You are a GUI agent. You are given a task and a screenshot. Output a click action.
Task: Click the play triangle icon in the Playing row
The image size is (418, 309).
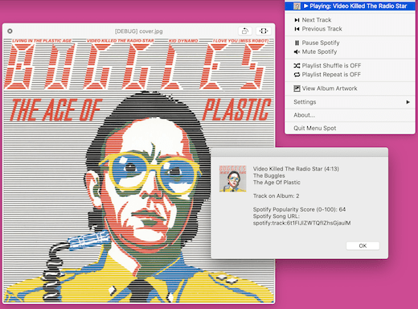(306, 6)
